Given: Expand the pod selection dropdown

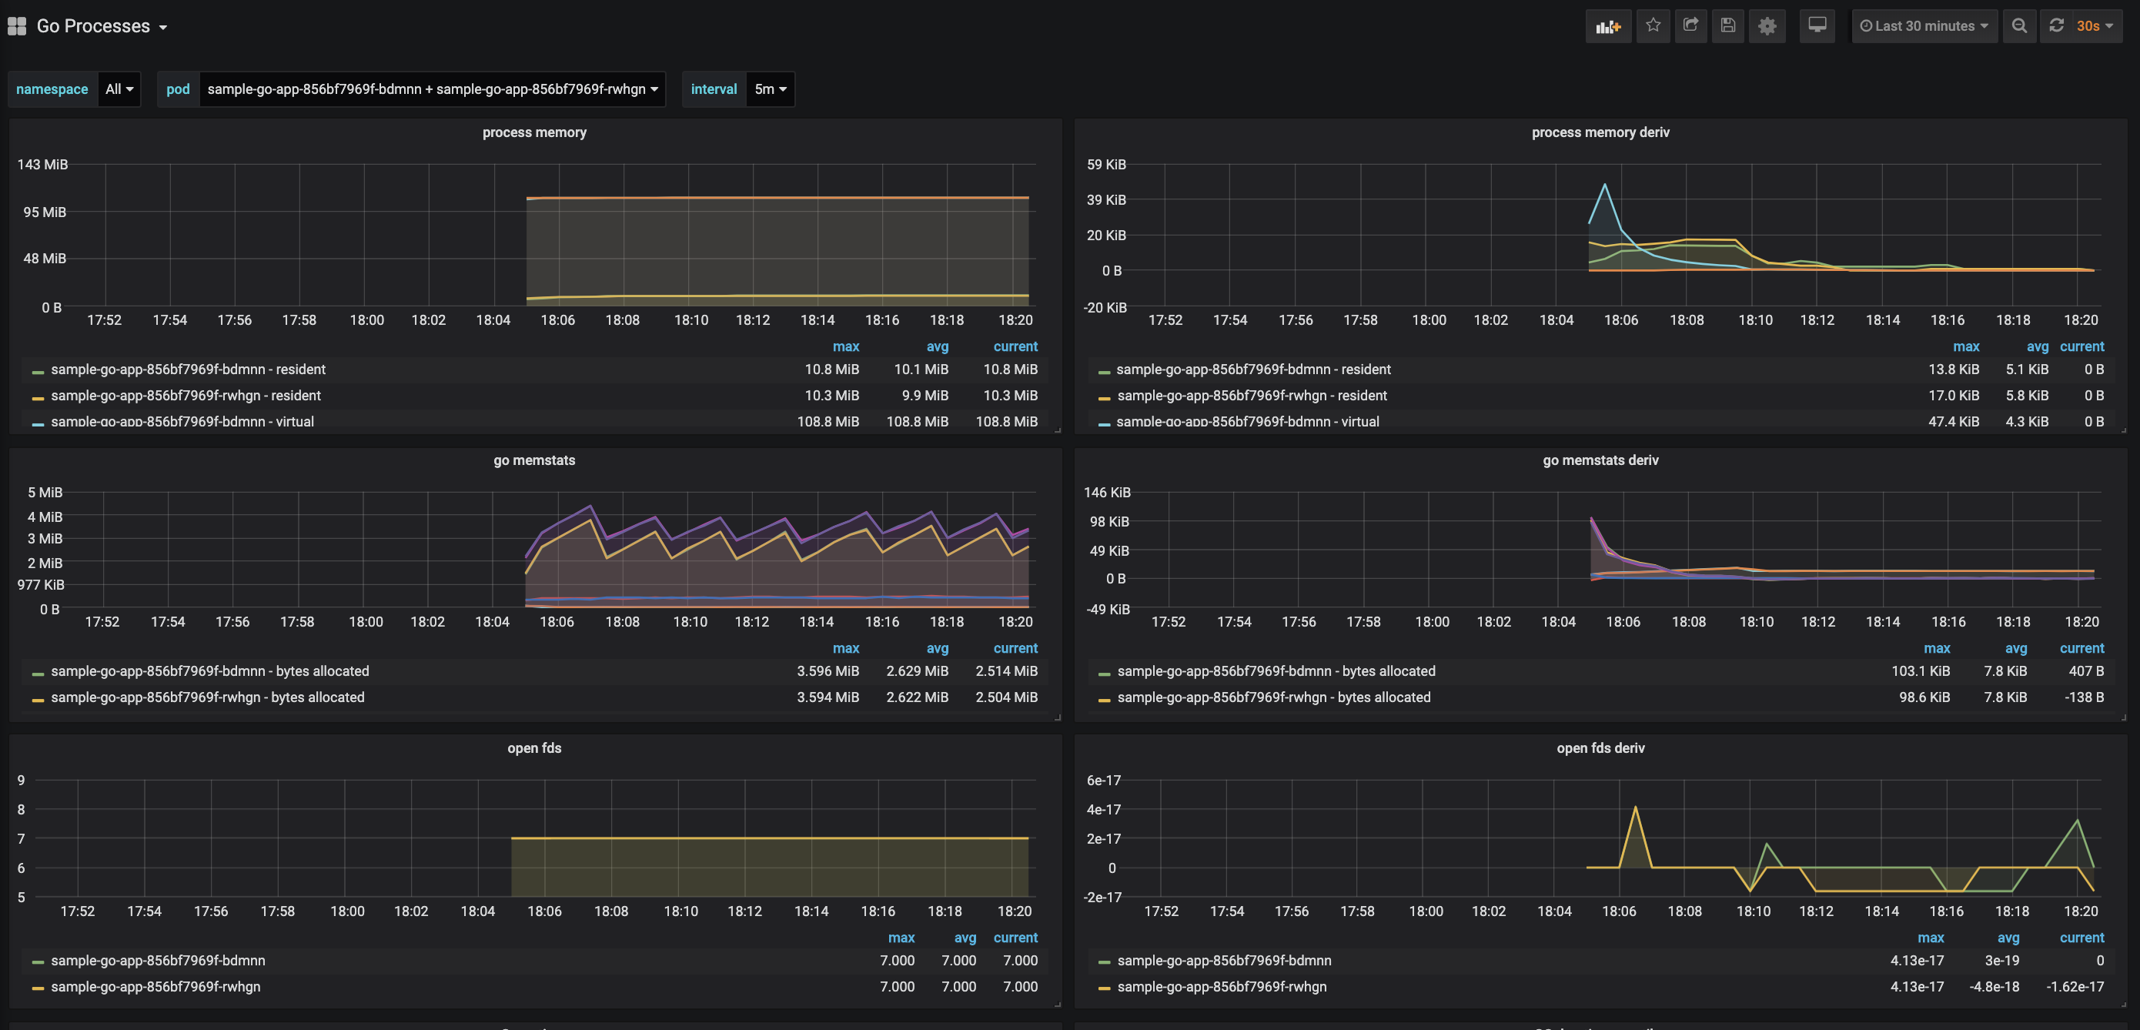Looking at the screenshot, I should tap(432, 89).
